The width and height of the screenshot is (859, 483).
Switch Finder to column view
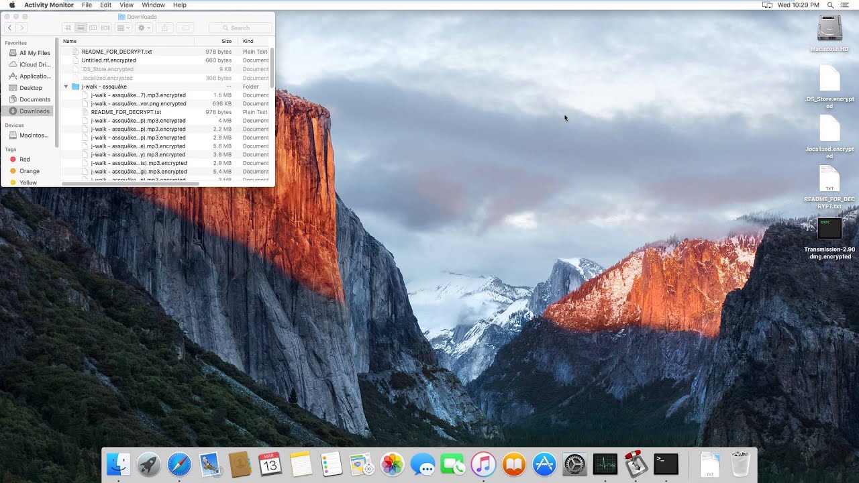tap(93, 28)
